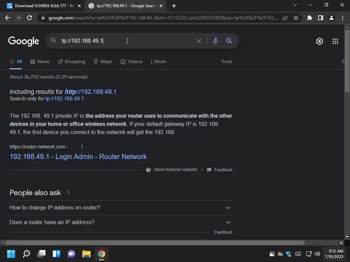Click the browser forward arrow

[x=18, y=18]
